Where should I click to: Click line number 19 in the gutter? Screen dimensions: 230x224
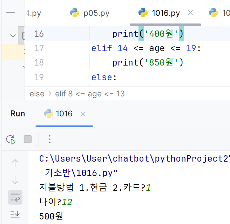pos(39,77)
